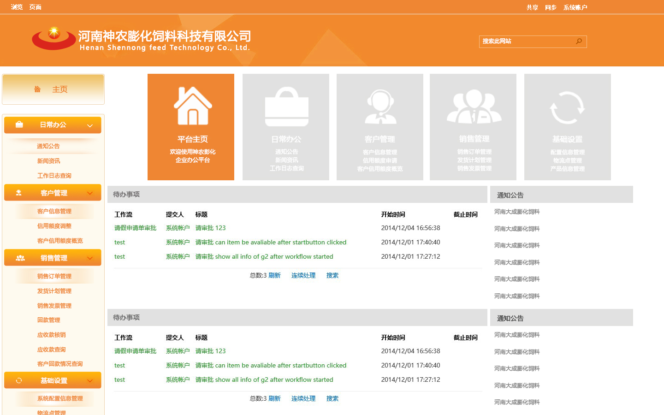Click 搜索 in the second 待办事项 panel

pos(332,398)
